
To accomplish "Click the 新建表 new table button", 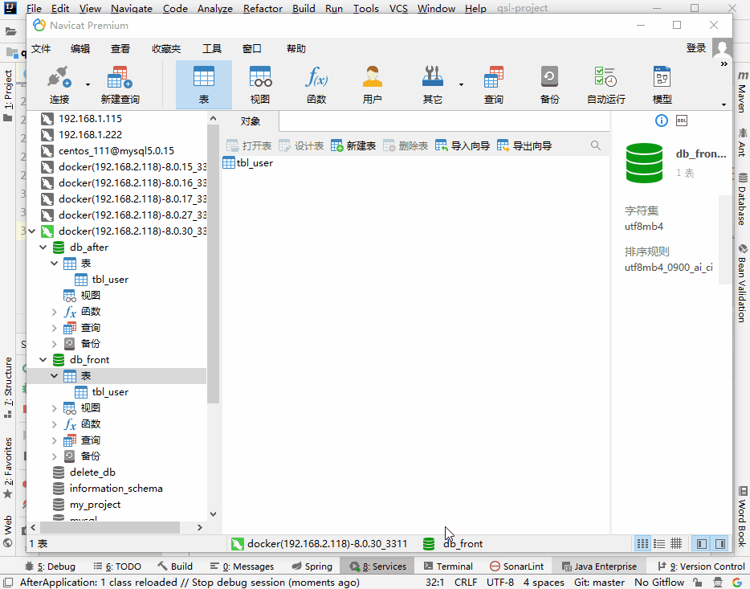I will coord(353,145).
